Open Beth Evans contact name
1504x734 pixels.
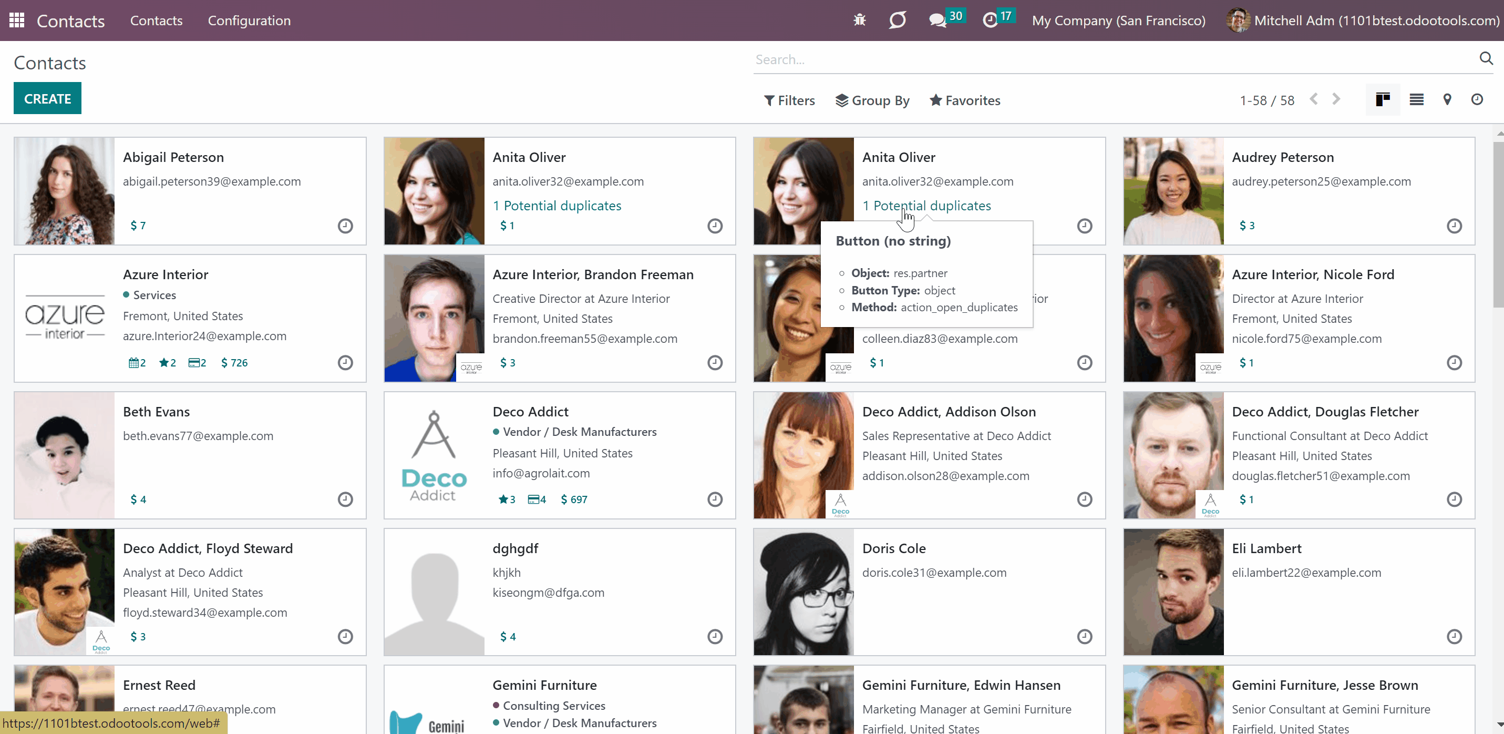(x=157, y=412)
